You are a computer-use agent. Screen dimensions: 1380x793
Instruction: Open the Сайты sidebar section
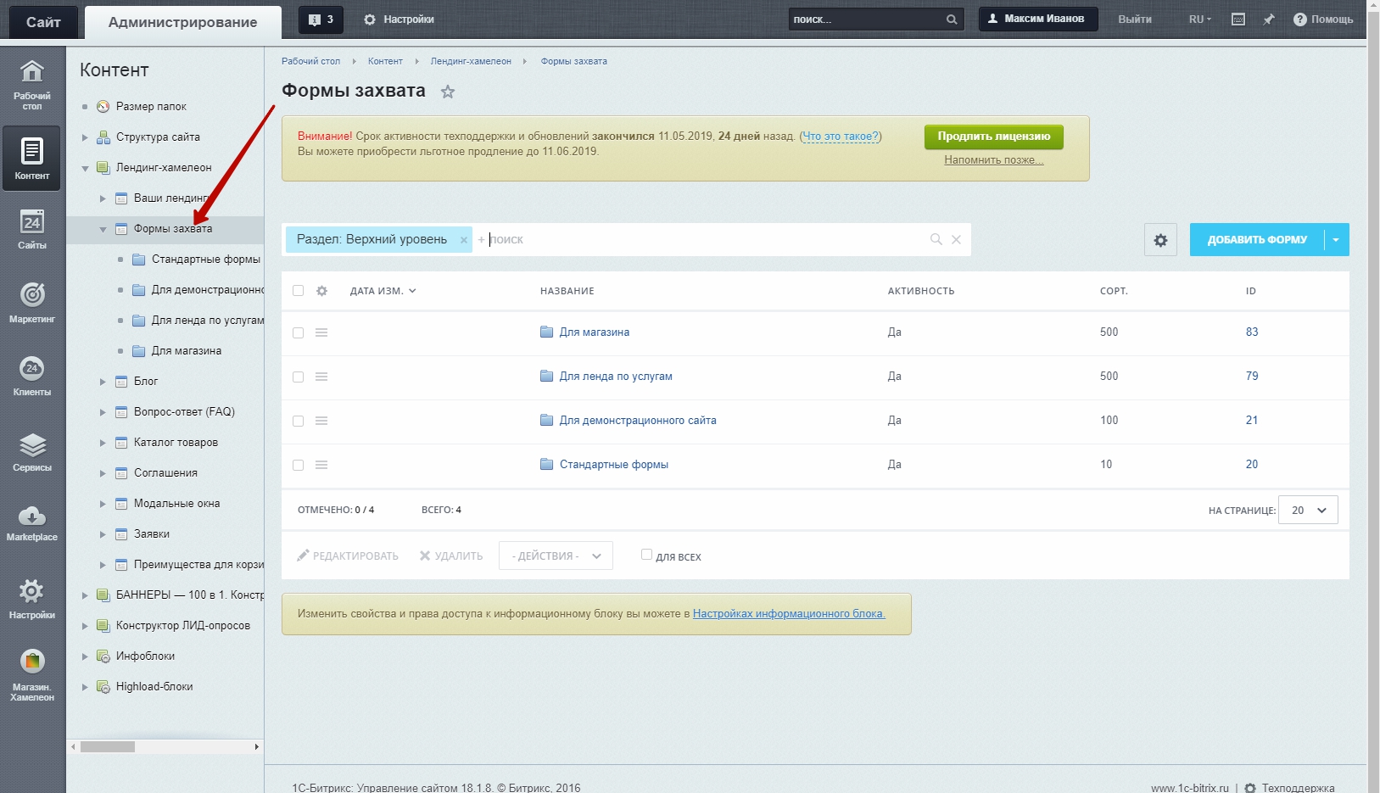pyautogui.click(x=32, y=230)
